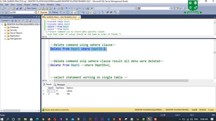Click the Comment selected lines icon
This screenshot has height=121, width=216.
point(99,12)
